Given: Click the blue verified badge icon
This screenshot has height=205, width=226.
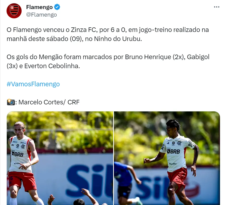Looking at the screenshot, I should tap(57, 7).
